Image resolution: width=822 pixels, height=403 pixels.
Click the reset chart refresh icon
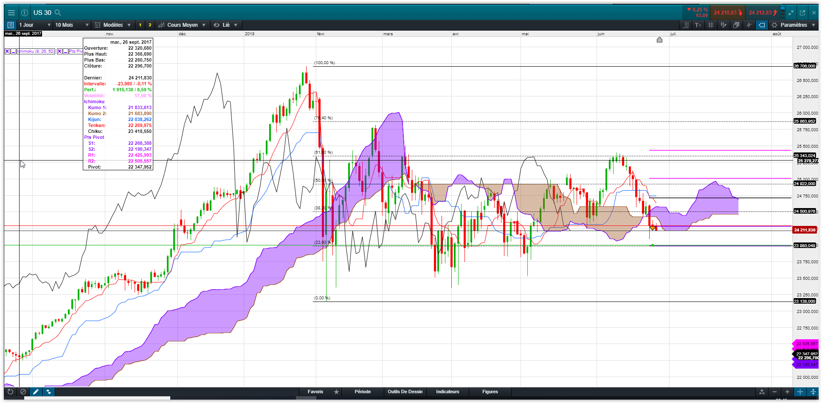point(10,392)
